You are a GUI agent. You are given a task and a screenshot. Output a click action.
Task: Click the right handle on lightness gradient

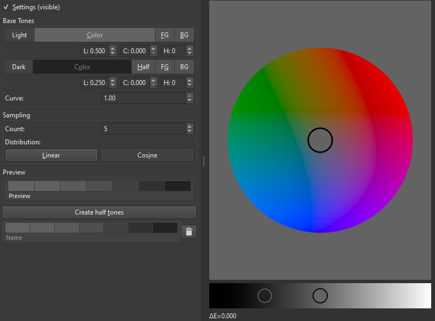[320, 296]
